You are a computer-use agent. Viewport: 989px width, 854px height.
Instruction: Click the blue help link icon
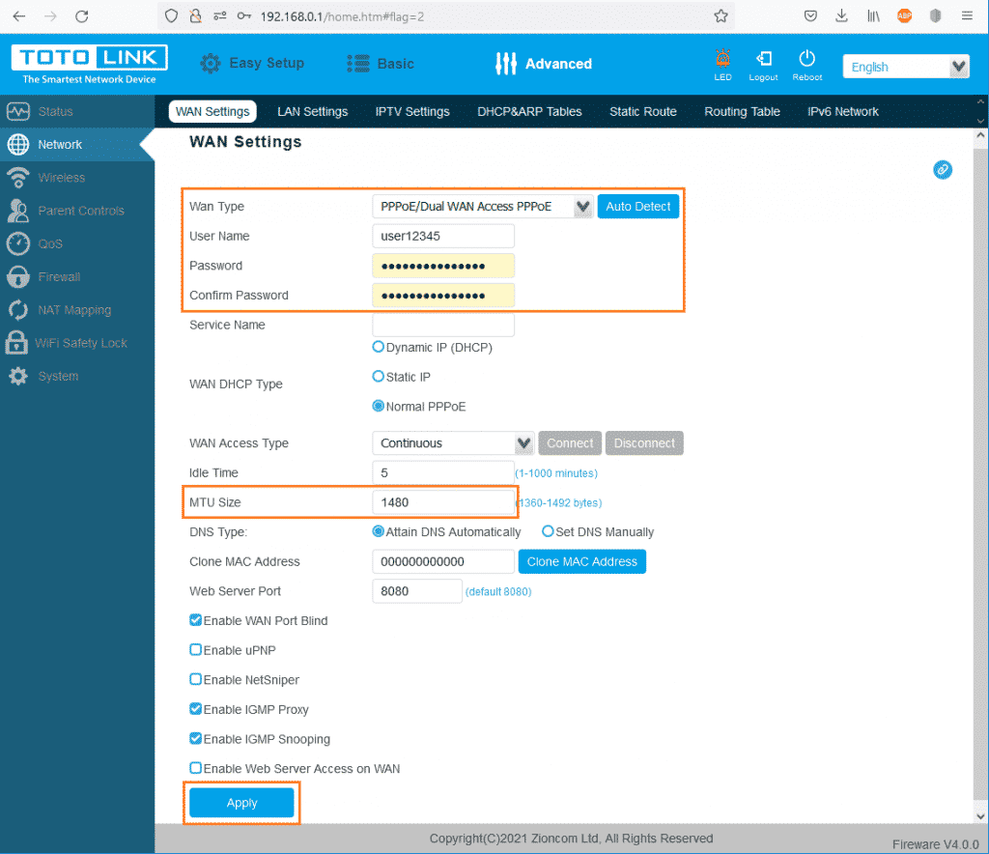(x=943, y=170)
